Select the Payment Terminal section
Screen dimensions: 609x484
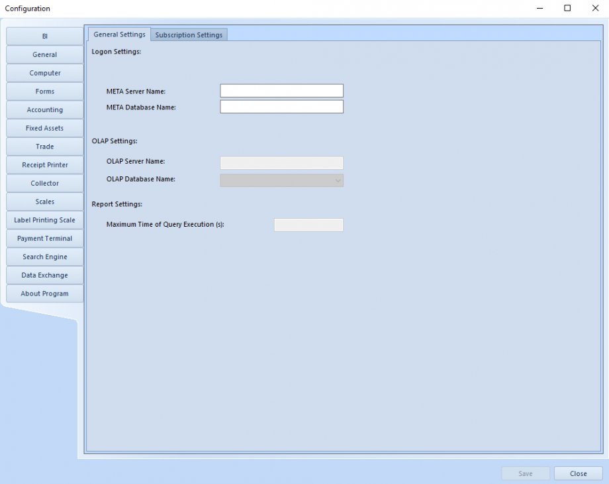[x=44, y=238]
